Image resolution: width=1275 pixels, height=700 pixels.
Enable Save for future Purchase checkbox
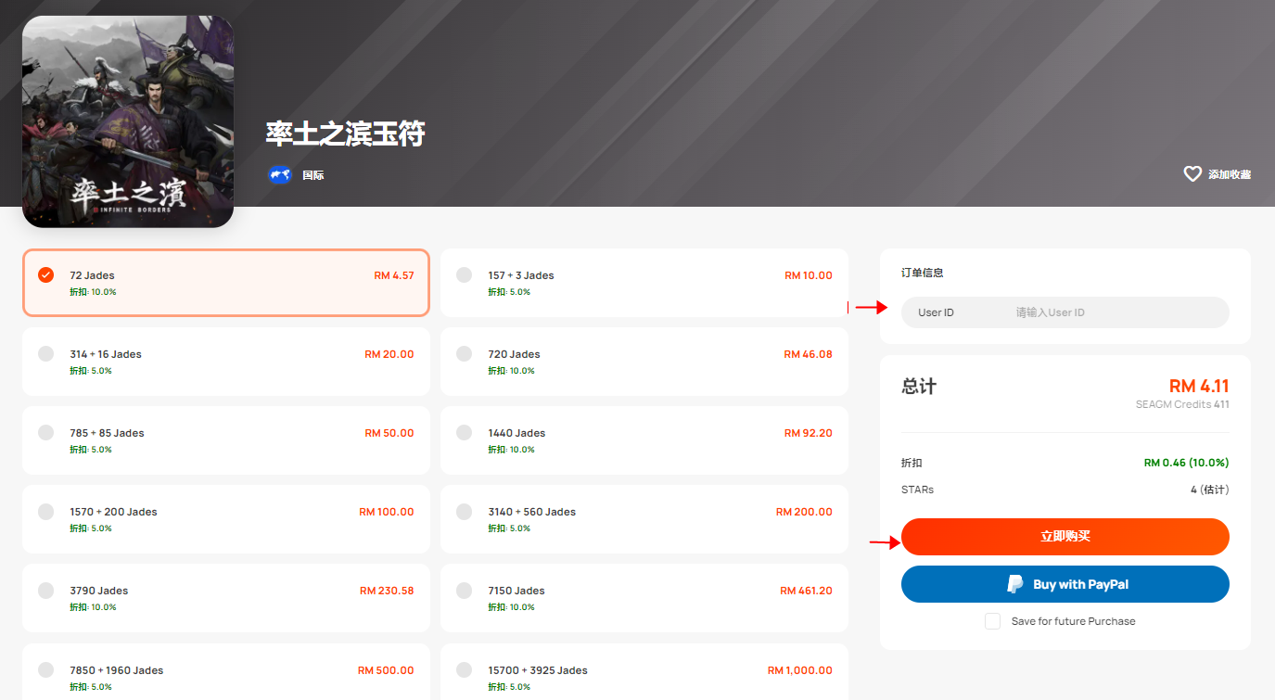(x=992, y=621)
